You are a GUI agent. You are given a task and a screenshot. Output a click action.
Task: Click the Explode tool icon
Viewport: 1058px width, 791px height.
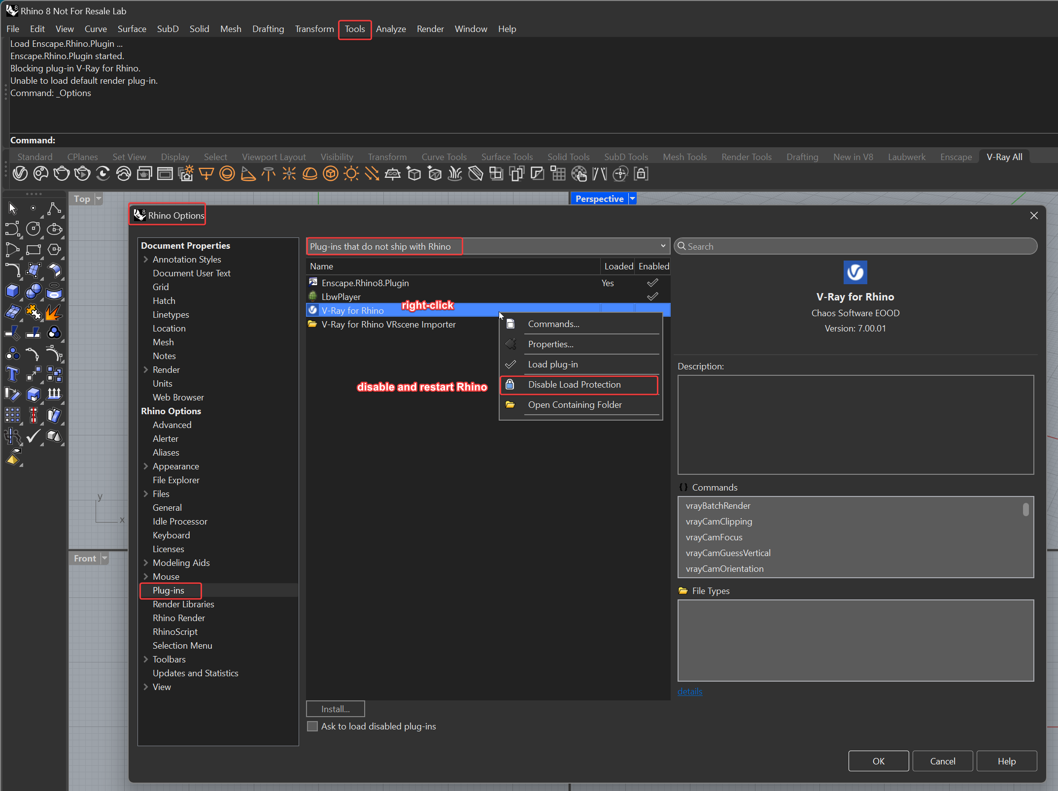(x=54, y=312)
